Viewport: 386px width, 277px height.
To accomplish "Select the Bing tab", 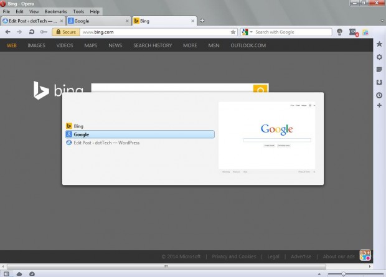I will 164,21.
